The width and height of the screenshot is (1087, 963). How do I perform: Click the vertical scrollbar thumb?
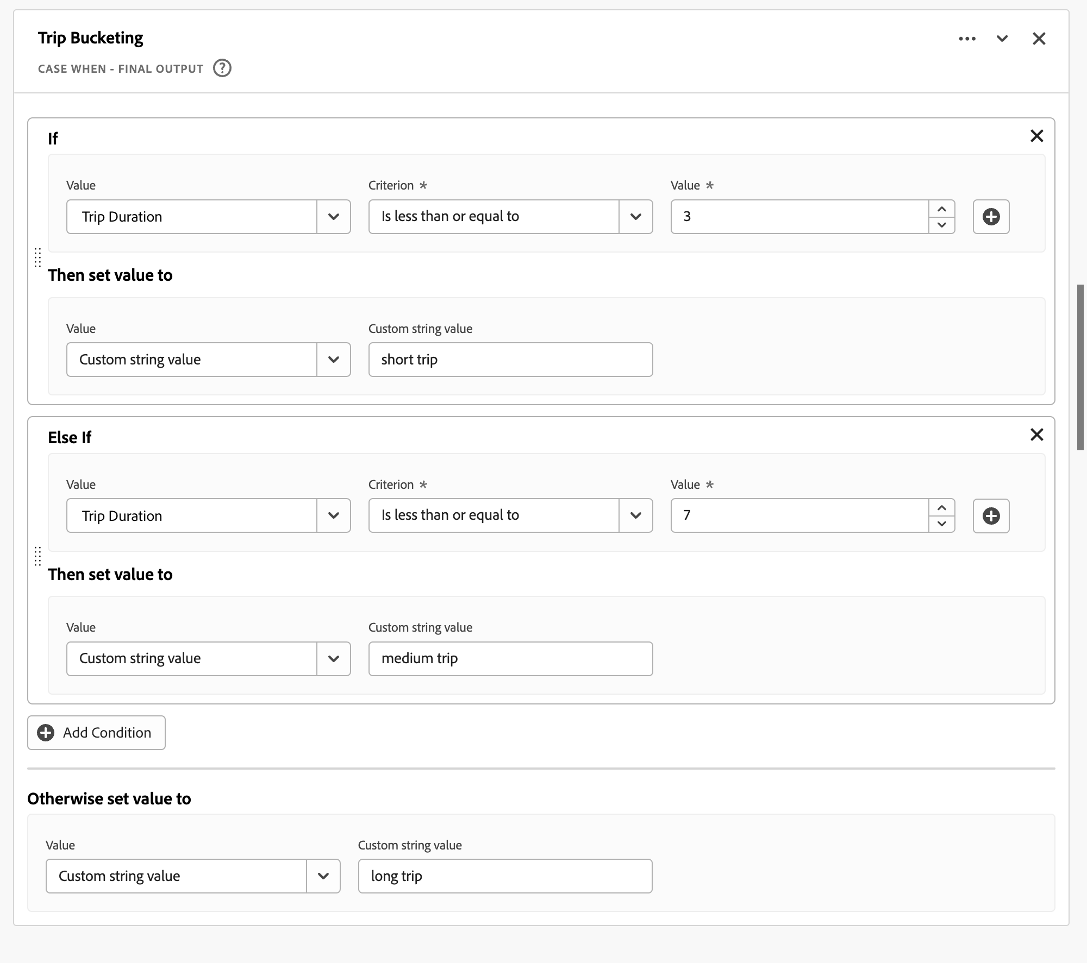[x=1080, y=367]
